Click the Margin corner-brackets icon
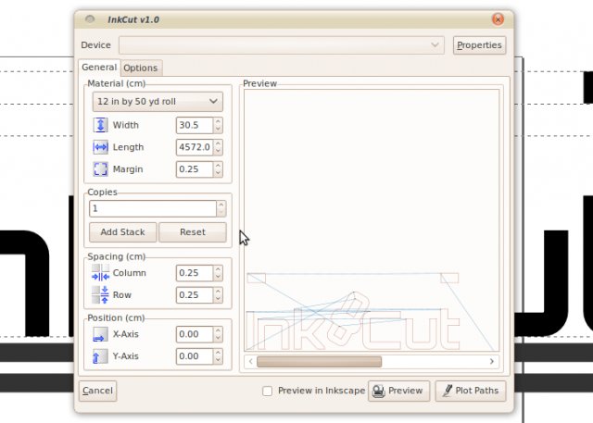Image resolution: width=593 pixels, height=423 pixels. tap(100, 168)
